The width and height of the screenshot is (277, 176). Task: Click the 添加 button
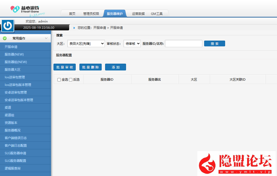[115, 67]
